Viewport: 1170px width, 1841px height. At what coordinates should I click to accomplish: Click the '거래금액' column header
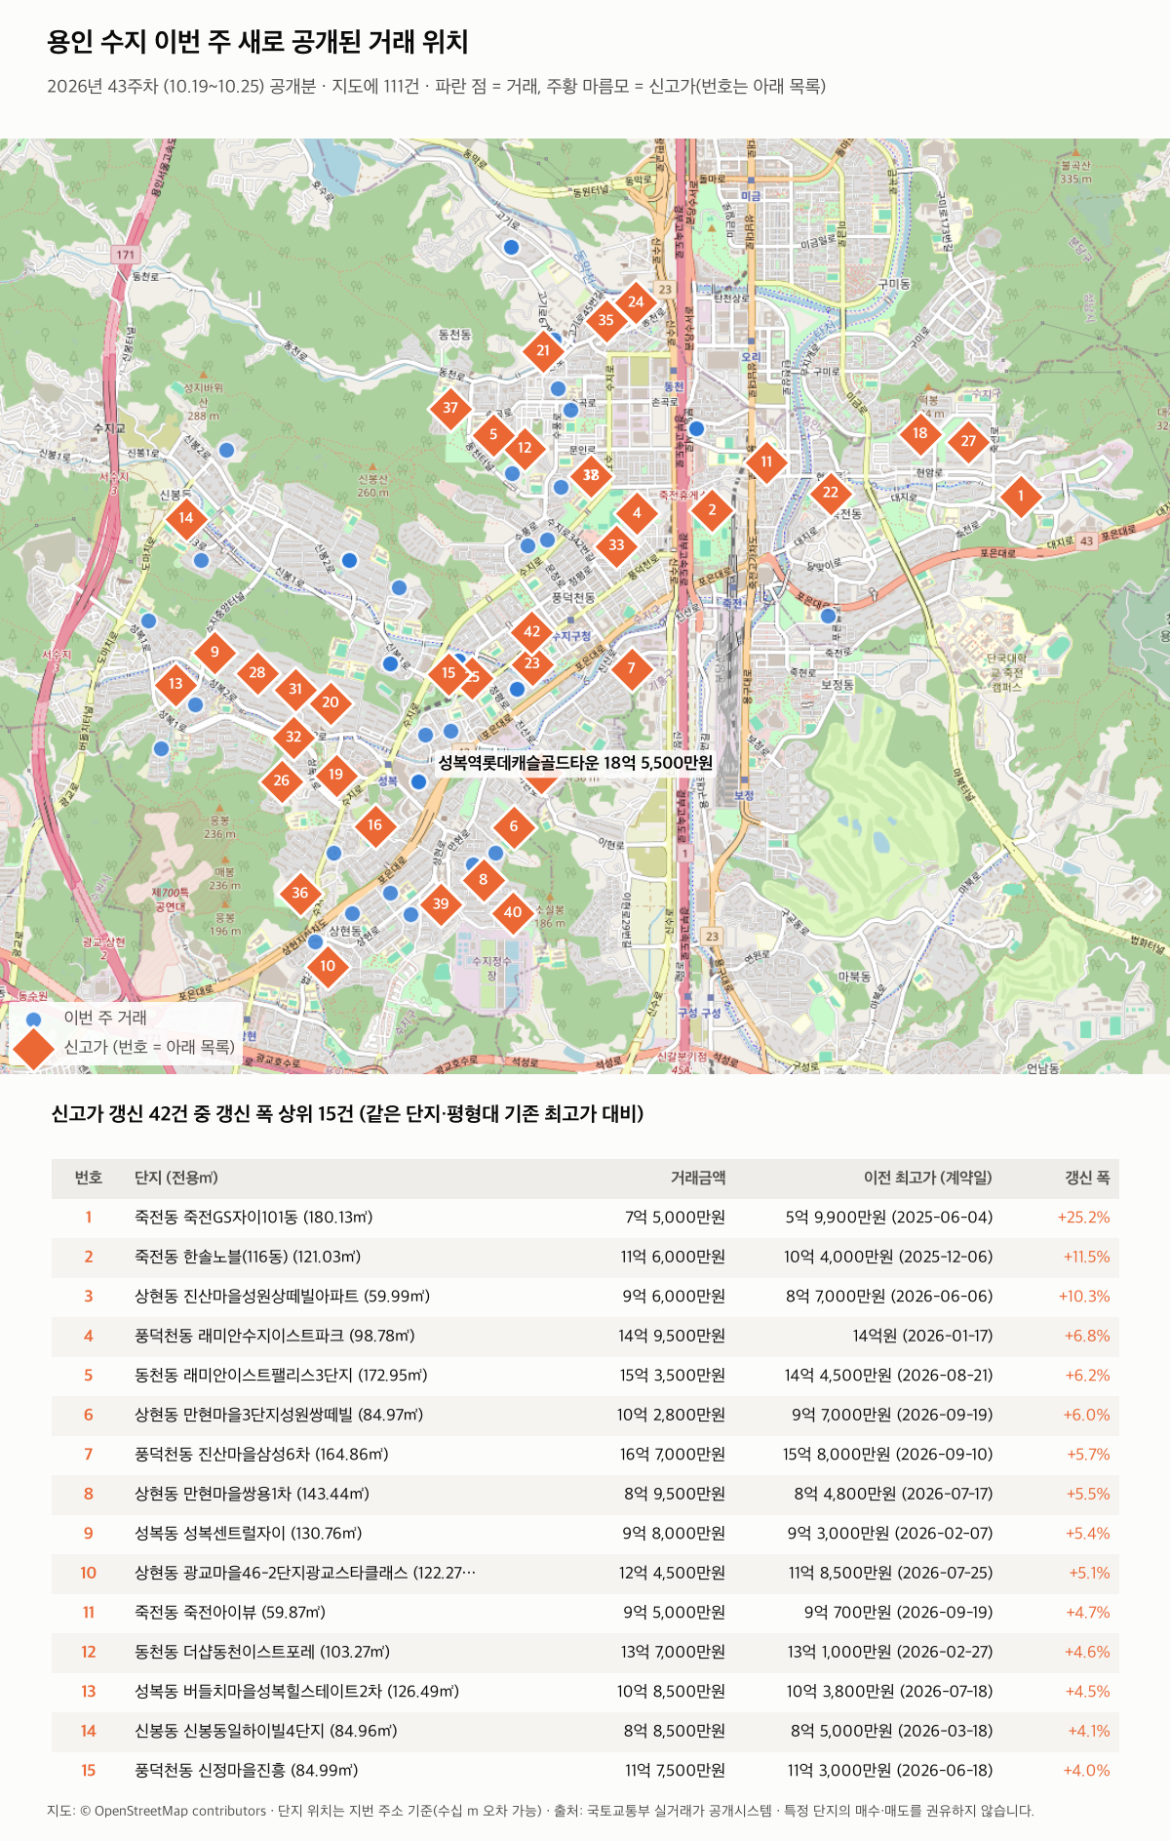pyautogui.click(x=698, y=1178)
